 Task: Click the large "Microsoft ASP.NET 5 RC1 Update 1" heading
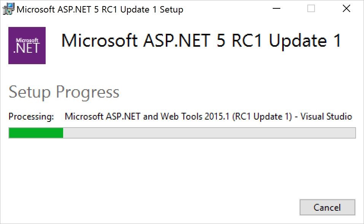point(201,41)
